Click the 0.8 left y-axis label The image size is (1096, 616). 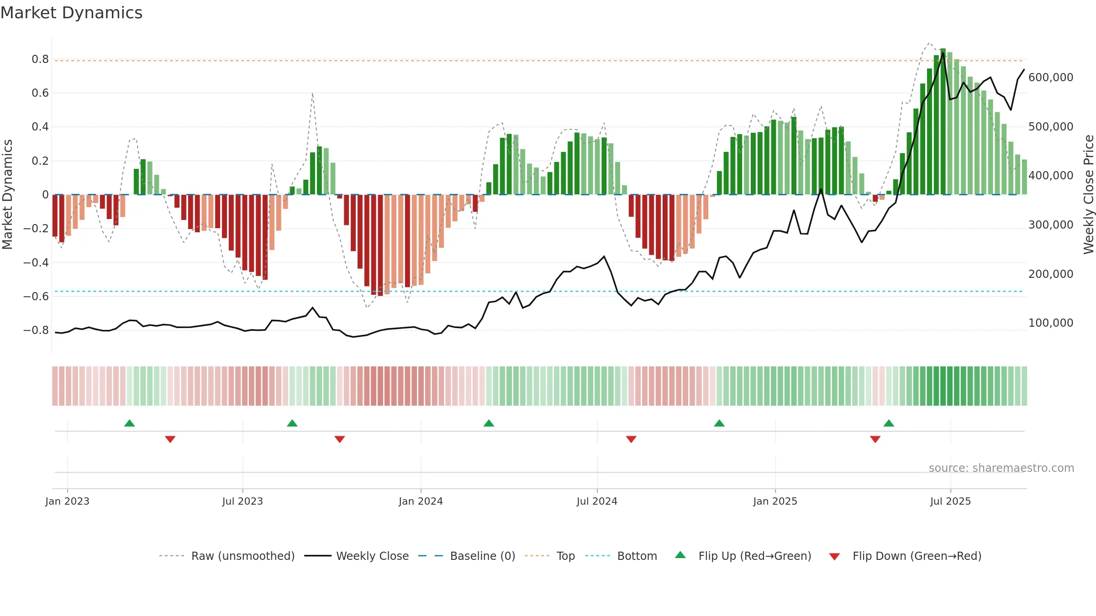click(x=40, y=59)
